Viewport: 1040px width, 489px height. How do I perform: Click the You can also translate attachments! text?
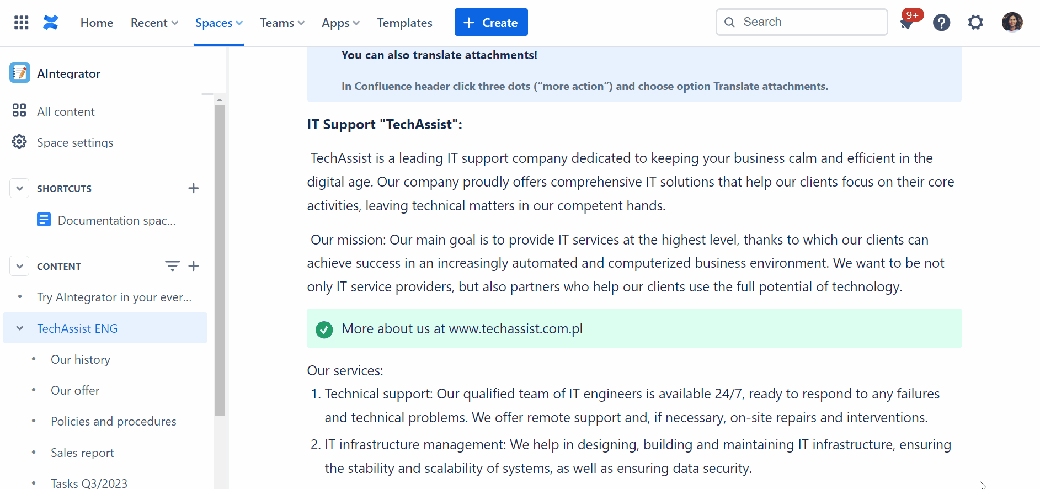coord(439,55)
